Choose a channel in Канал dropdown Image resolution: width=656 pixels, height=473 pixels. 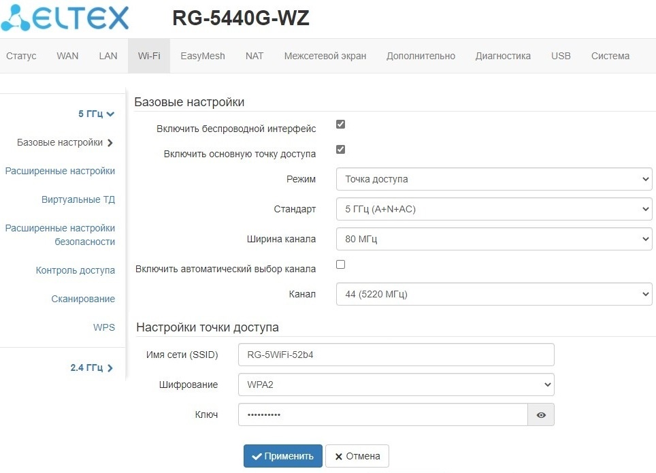tap(494, 294)
